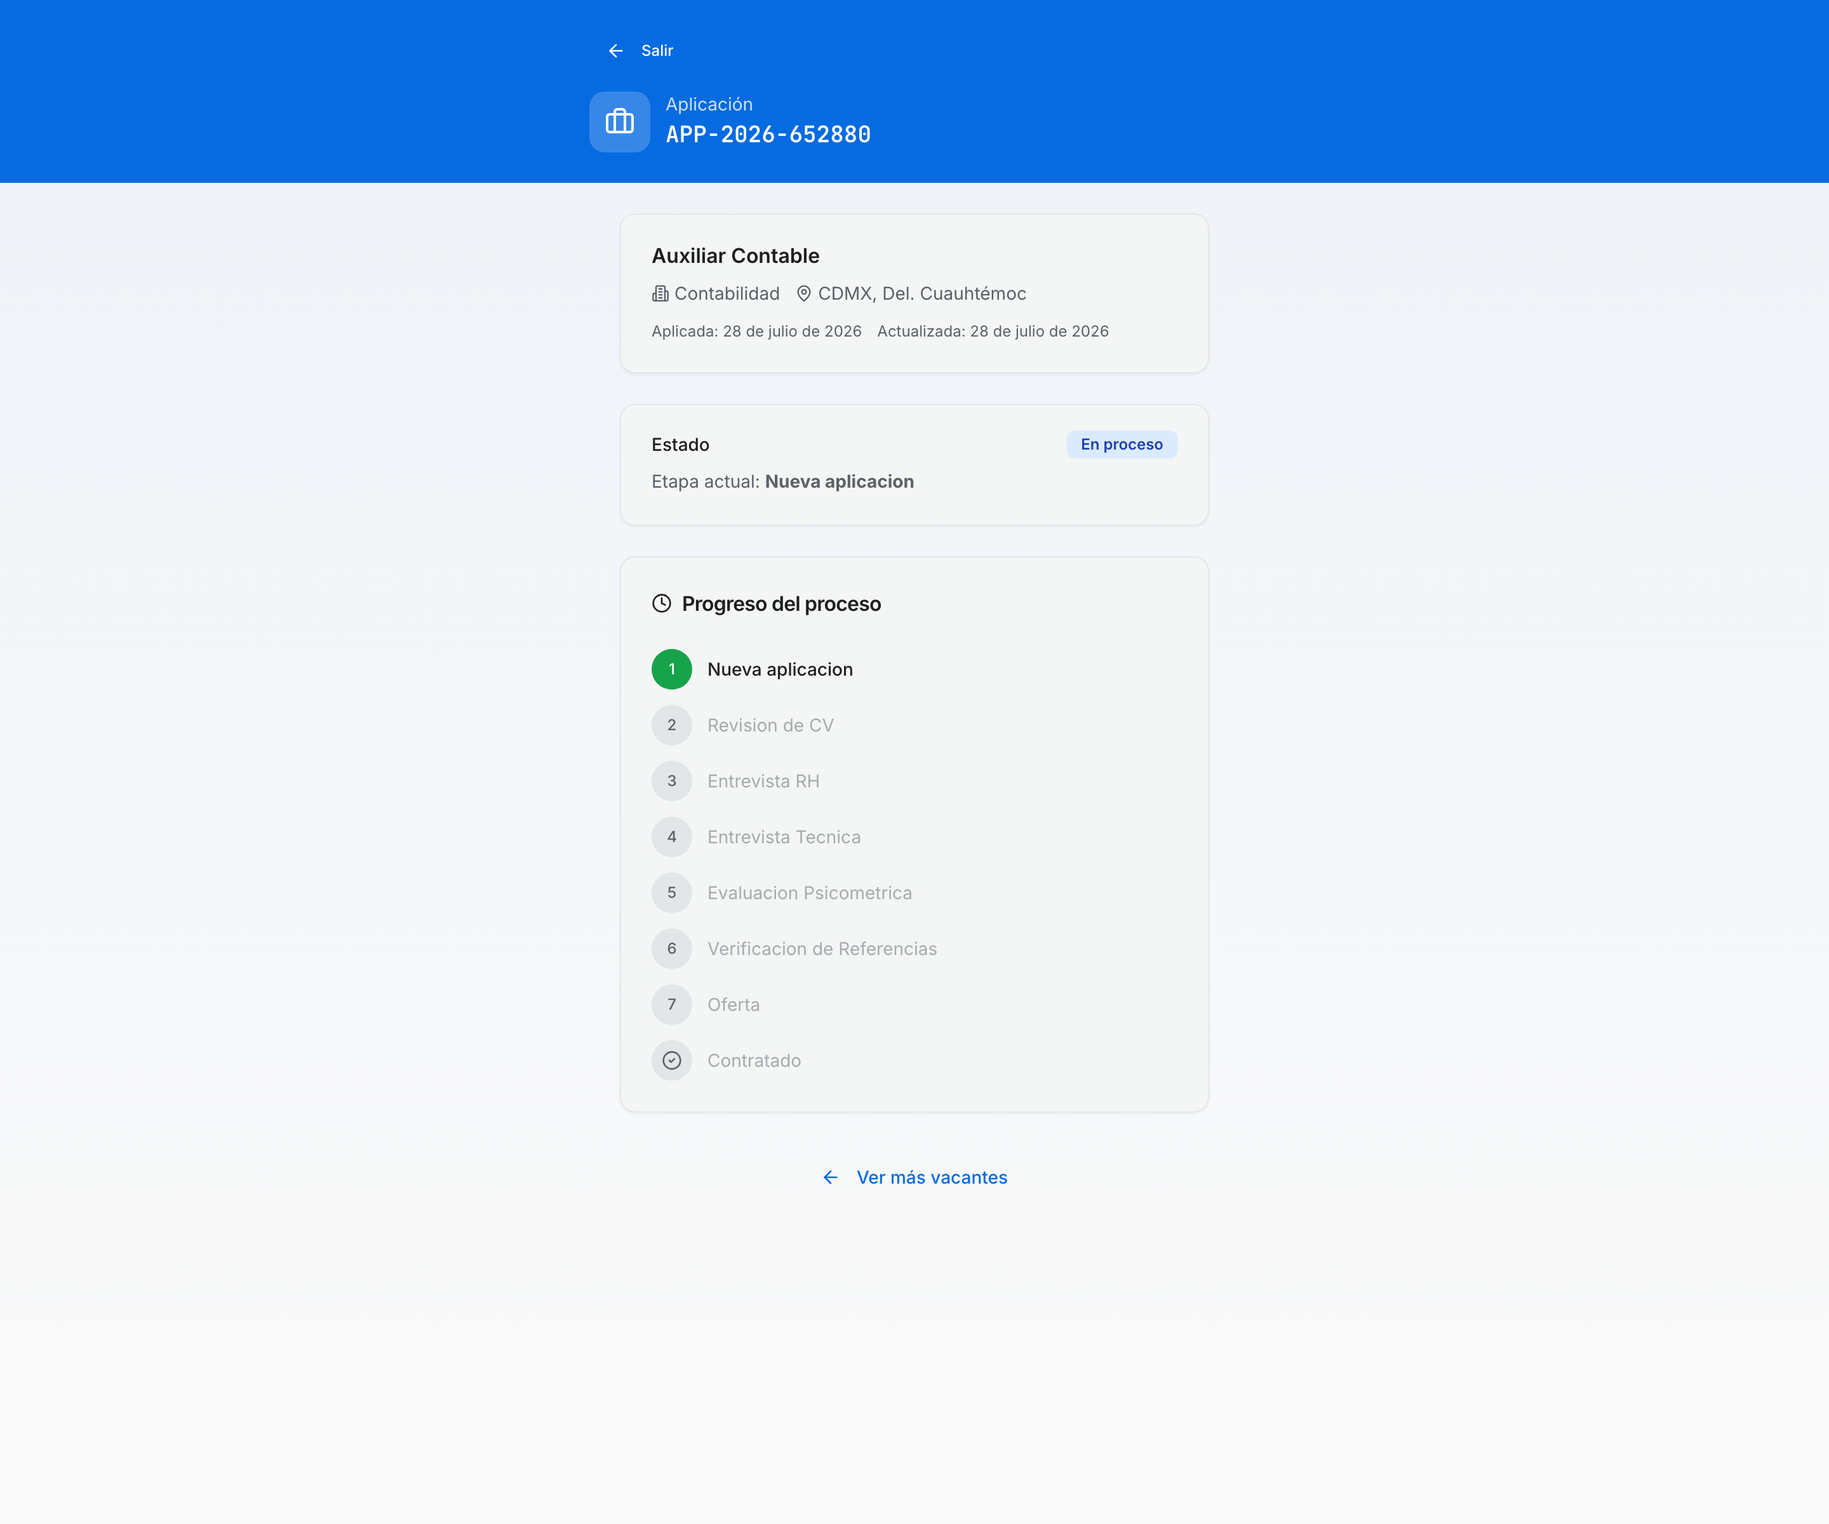Click the Etapa actual: Nueva aplicacion text
1829x1524 pixels.
point(783,481)
